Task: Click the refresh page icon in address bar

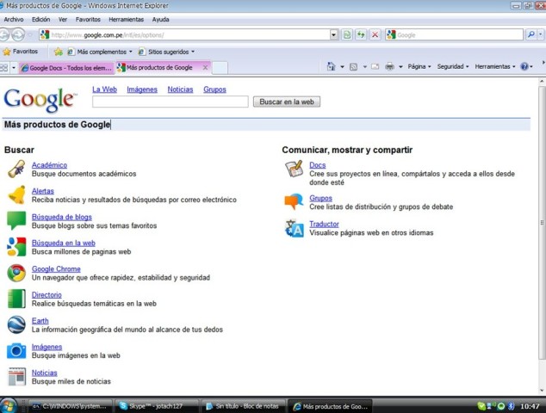Action: coord(361,34)
